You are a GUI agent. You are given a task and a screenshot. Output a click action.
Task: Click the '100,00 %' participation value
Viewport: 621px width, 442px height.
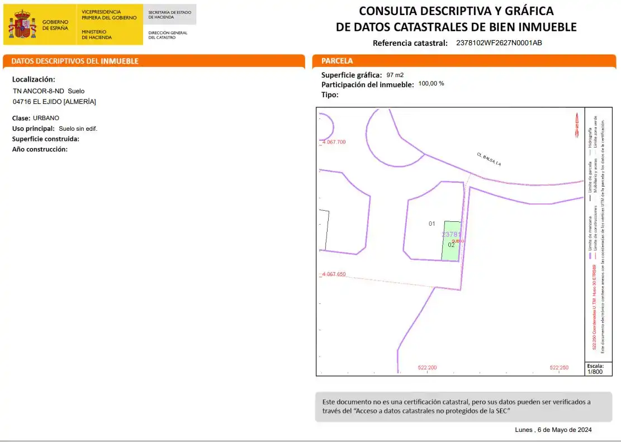tap(431, 84)
